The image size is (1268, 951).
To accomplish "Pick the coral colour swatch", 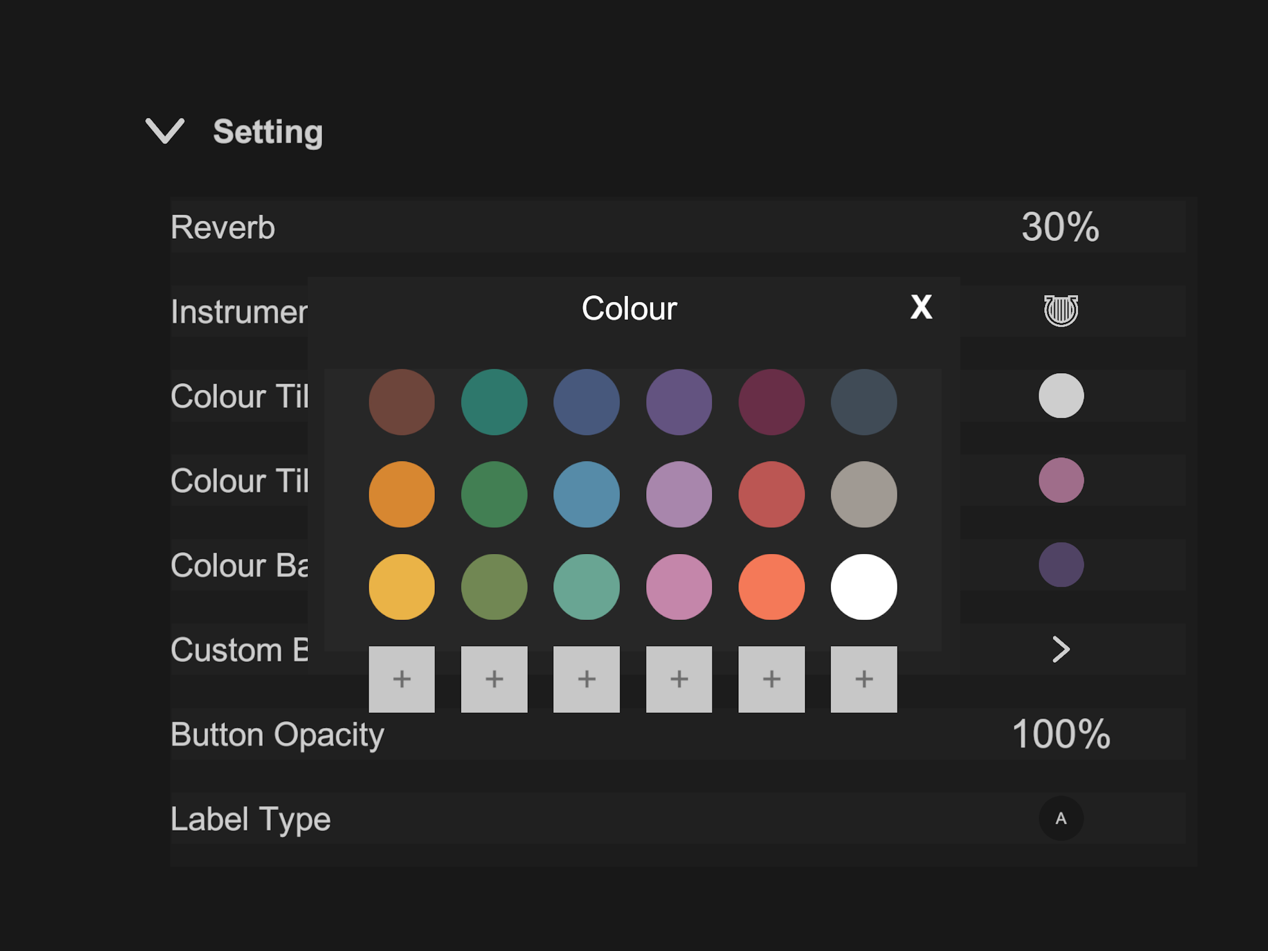I will pos(772,587).
